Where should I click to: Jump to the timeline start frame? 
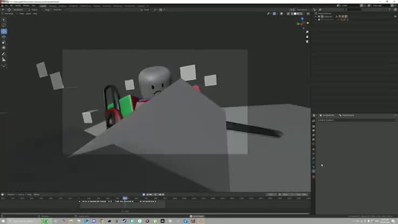[x=147, y=194]
